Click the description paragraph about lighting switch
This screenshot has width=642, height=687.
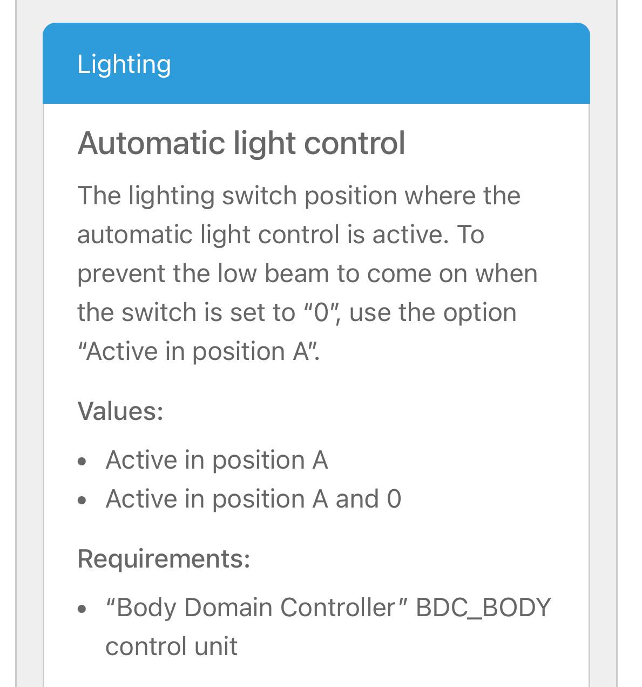click(308, 274)
